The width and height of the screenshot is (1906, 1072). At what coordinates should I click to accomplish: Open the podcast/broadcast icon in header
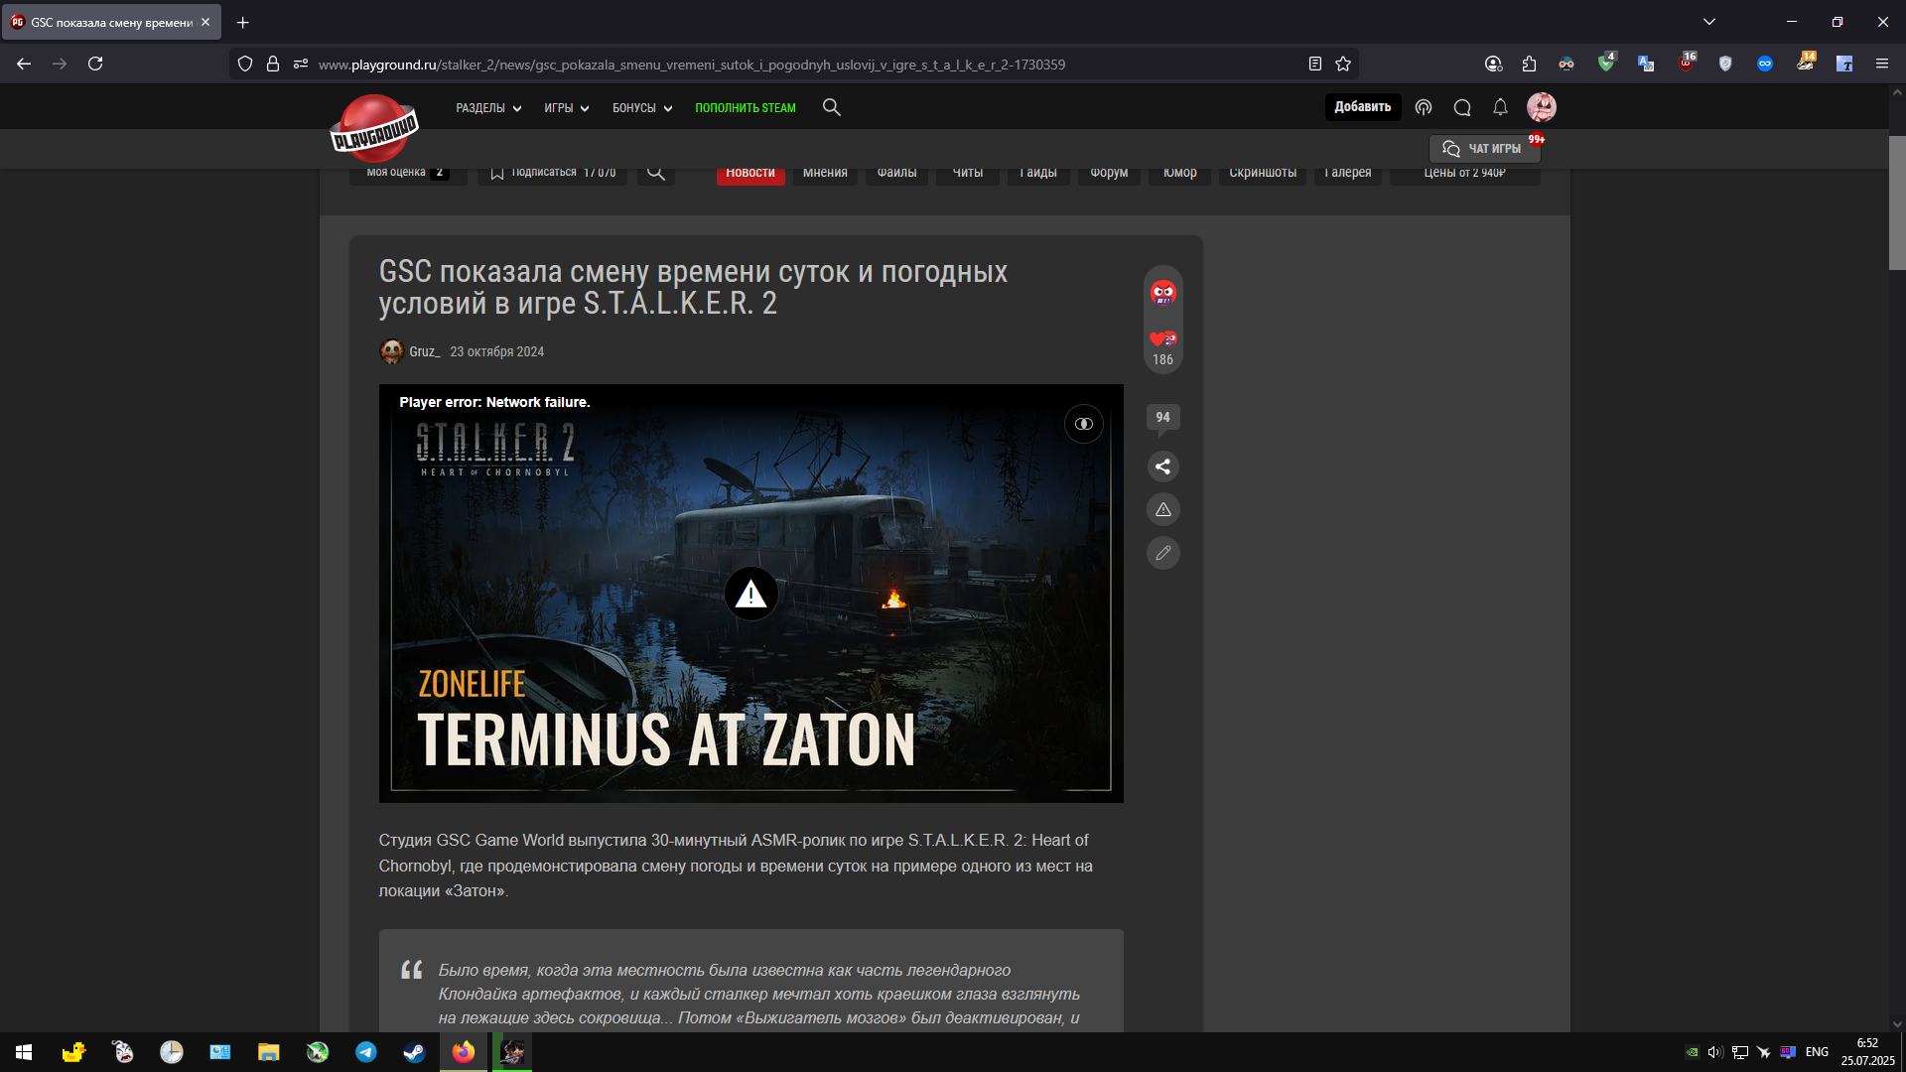pos(1424,107)
